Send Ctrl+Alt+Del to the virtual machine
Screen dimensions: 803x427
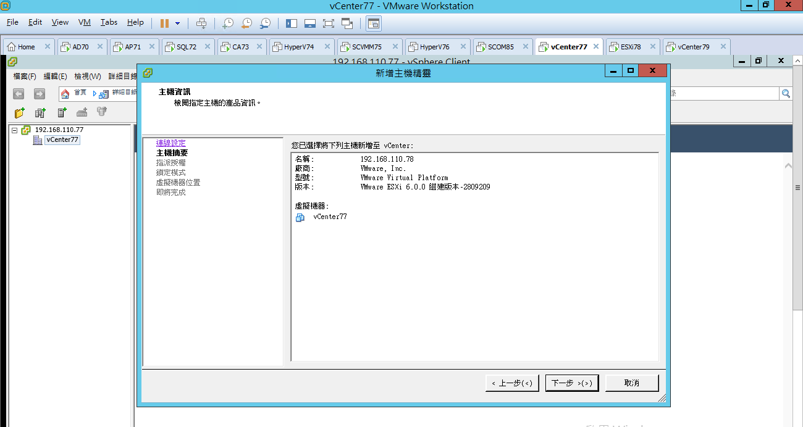[x=201, y=23]
